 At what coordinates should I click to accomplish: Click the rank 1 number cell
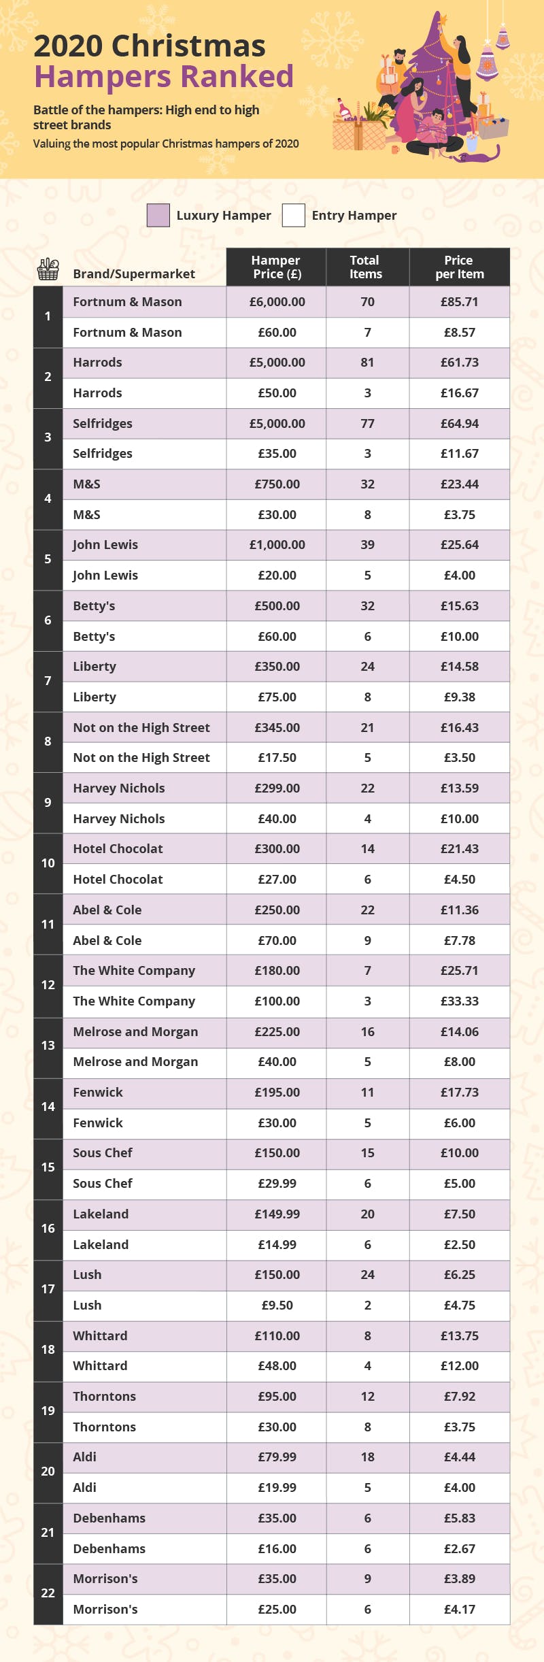click(x=48, y=316)
